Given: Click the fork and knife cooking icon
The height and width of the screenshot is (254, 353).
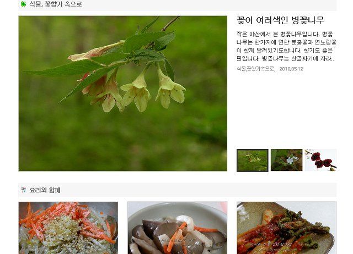Looking at the screenshot, I should pos(23,190).
